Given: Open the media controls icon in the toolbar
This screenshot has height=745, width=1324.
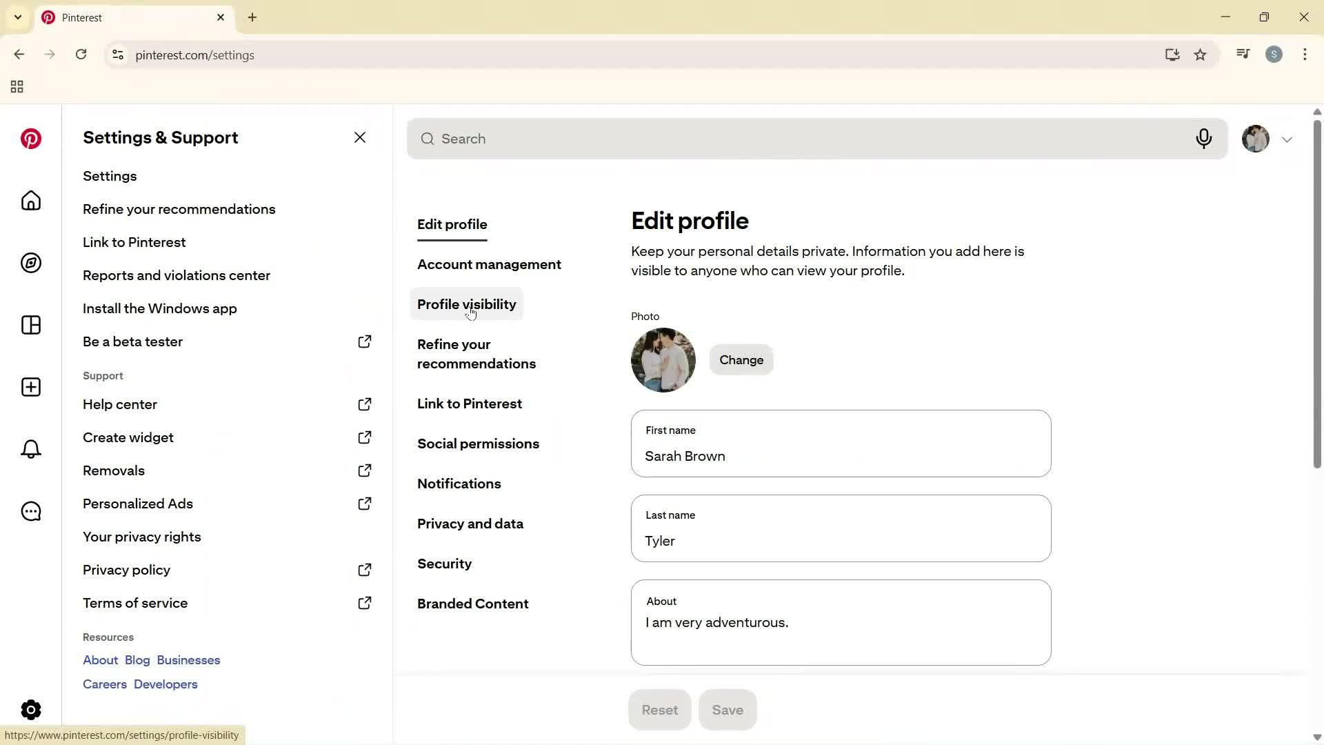Looking at the screenshot, I should pyautogui.click(x=1243, y=54).
